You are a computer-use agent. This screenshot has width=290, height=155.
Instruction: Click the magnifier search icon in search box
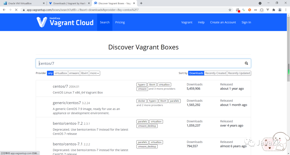click(246, 63)
